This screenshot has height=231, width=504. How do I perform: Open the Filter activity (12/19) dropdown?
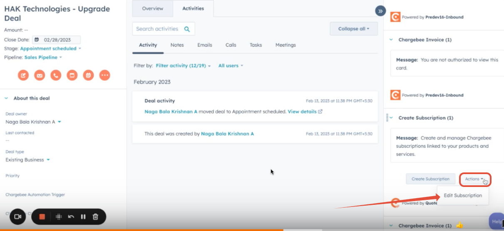tap(183, 66)
